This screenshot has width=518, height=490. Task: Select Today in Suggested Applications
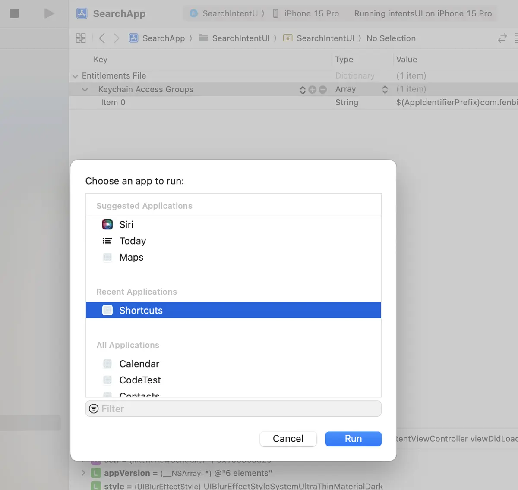click(x=233, y=241)
